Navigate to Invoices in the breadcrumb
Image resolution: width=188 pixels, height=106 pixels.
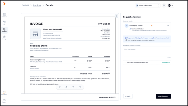click(x=37, y=5)
